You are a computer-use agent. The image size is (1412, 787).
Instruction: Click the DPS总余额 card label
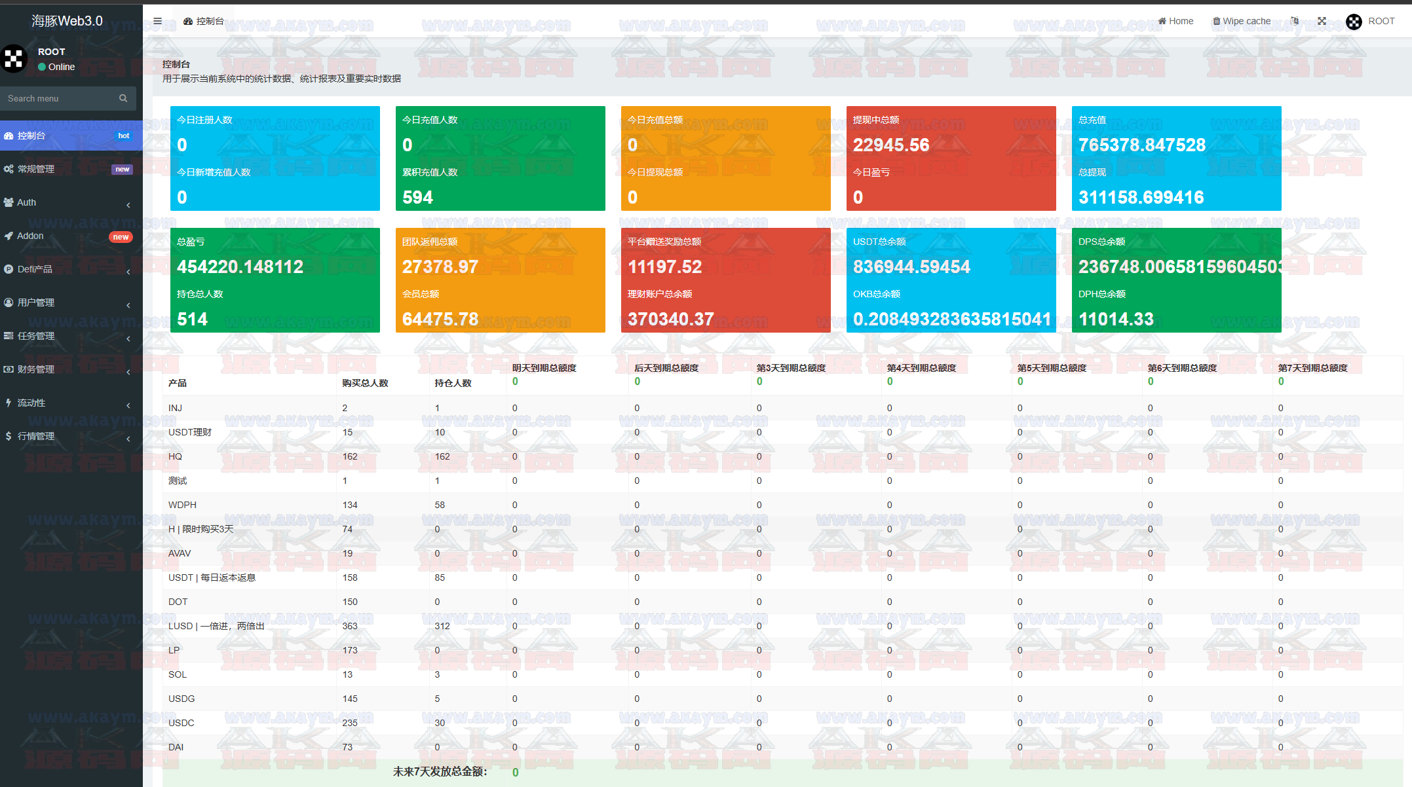pos(1102,242)
